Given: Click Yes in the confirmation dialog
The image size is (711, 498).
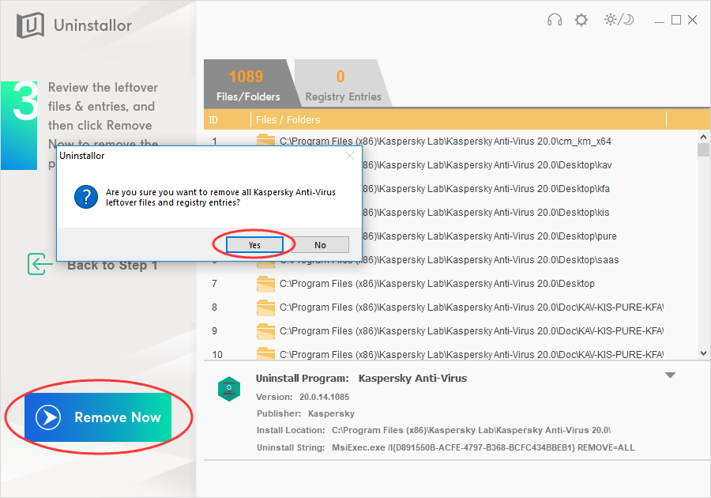Looking at the screenshot, I should click(x=254, y=245).
